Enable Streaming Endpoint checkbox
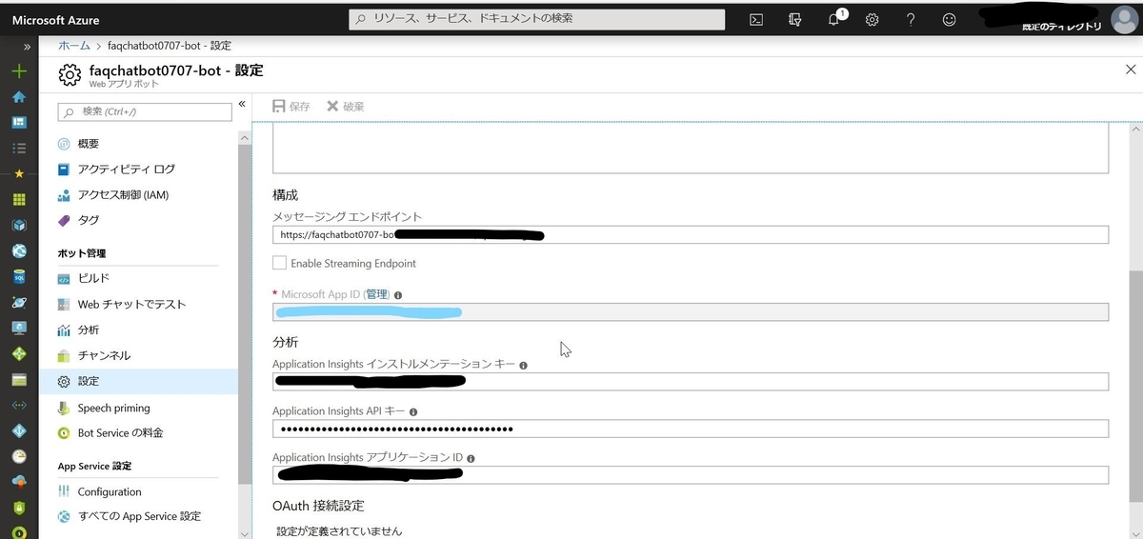Screen dimensions: 1143x539 point(279,263)
